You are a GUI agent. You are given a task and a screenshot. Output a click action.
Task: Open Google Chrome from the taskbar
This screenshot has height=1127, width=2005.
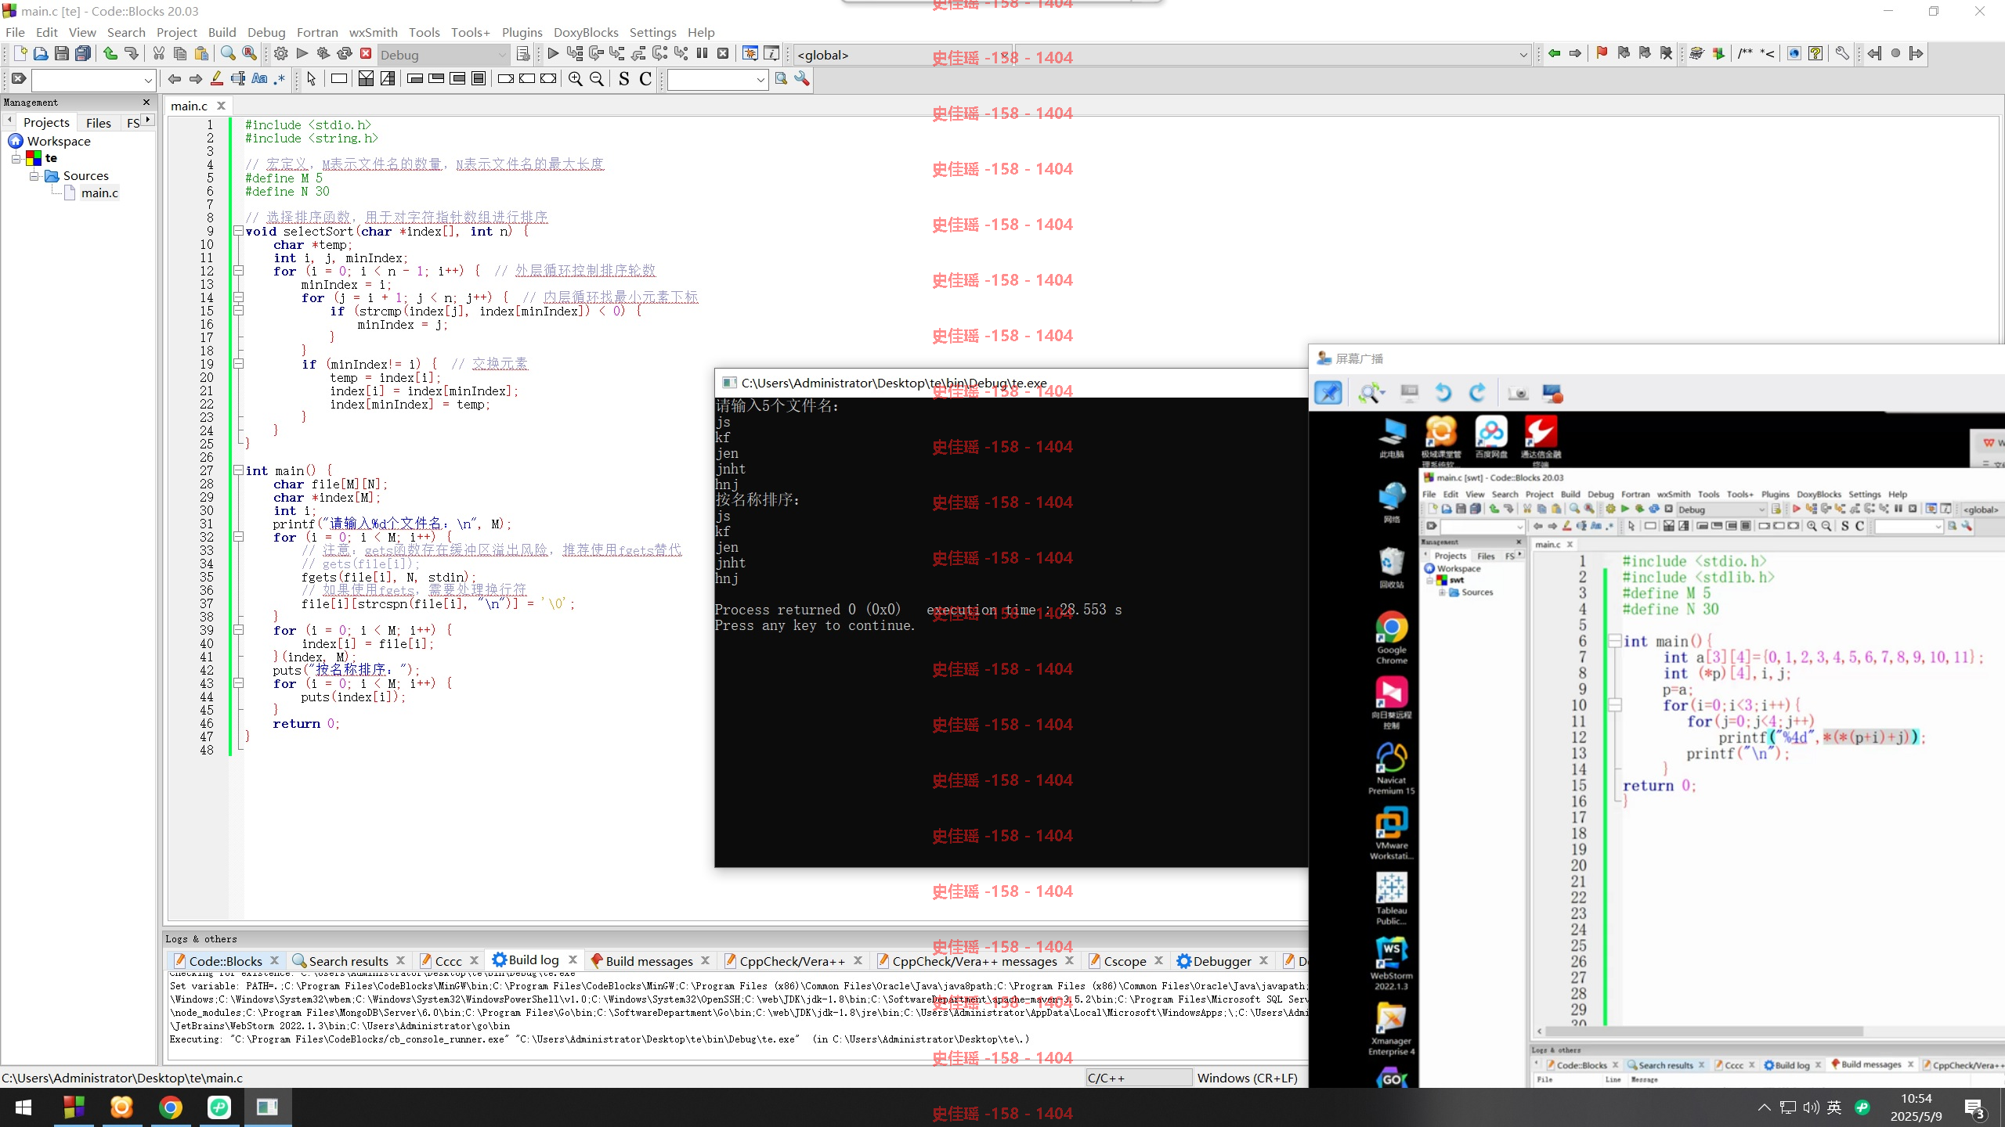(171, 1107)
